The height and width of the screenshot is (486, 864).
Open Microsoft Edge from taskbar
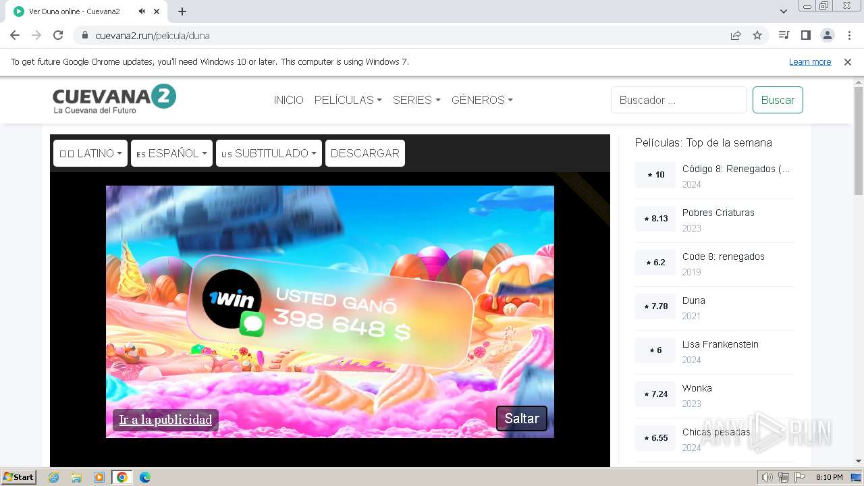[145, 477]
